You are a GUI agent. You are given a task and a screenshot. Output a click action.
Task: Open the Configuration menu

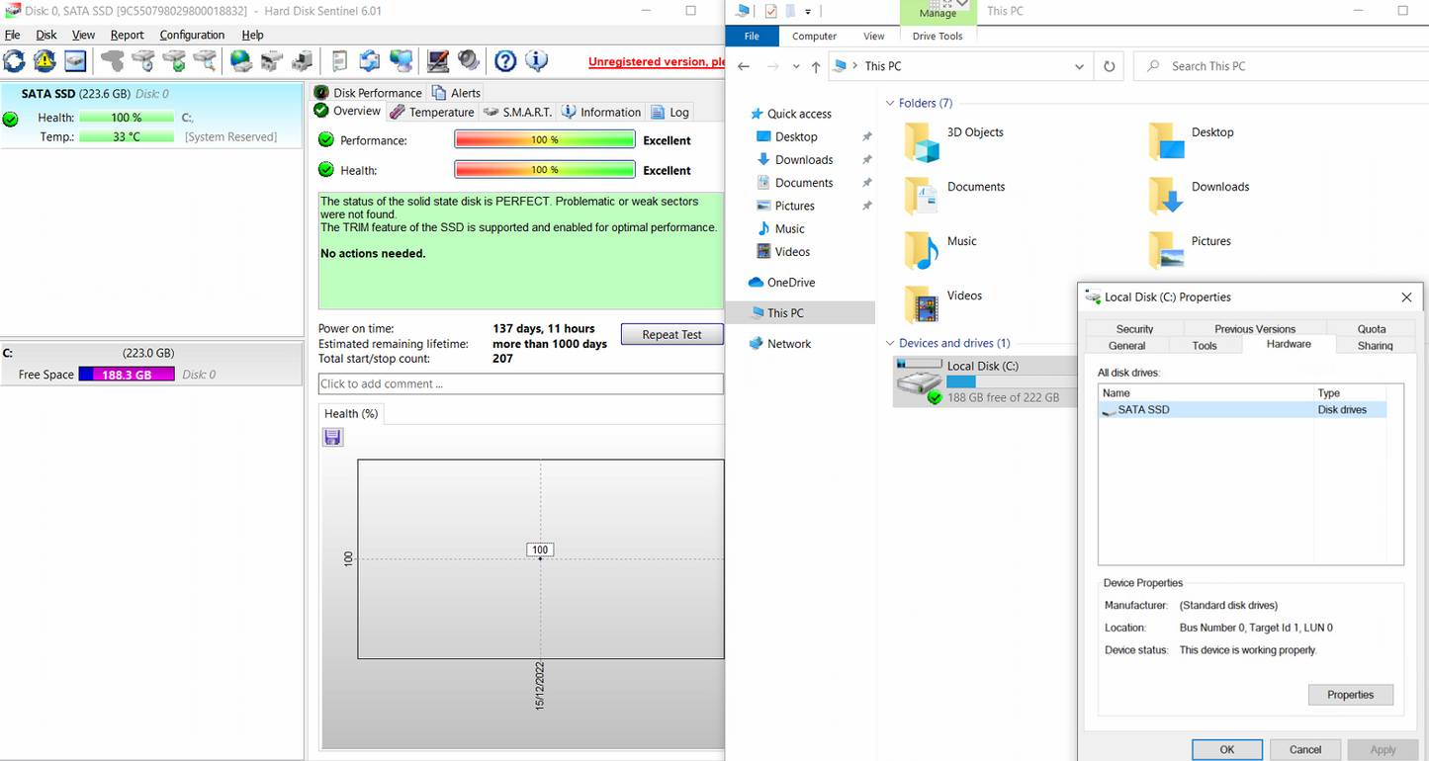(192, 35)
